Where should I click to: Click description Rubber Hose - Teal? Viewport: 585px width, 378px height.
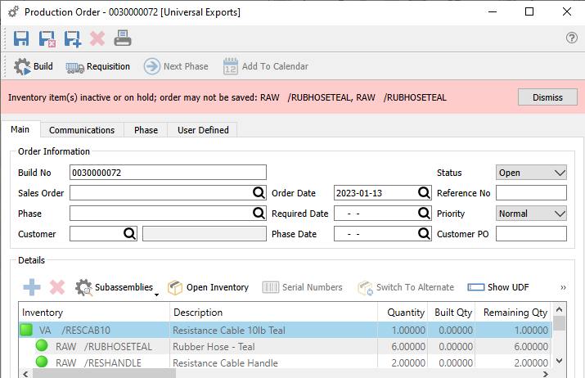click(x=214, y=347)
